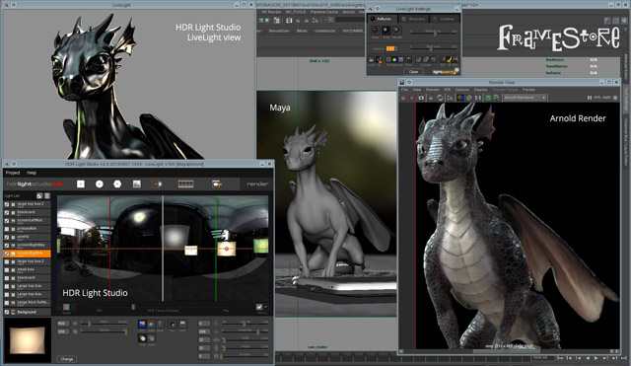The image size is (631, 366).
Task: Click the play forward button in Maya timeline
Action: click(596, 357)
